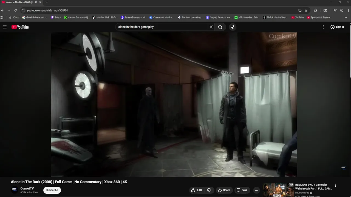351x197 pixels.
Task: Open RESIDENT EVIL 7 Gameplay Walkthrough title
Action: point(314,187)
